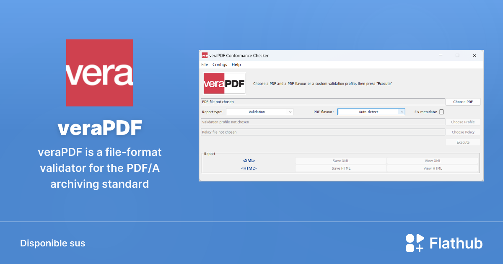
Task: Click the large red vera app icon
Action: (99, 73)
